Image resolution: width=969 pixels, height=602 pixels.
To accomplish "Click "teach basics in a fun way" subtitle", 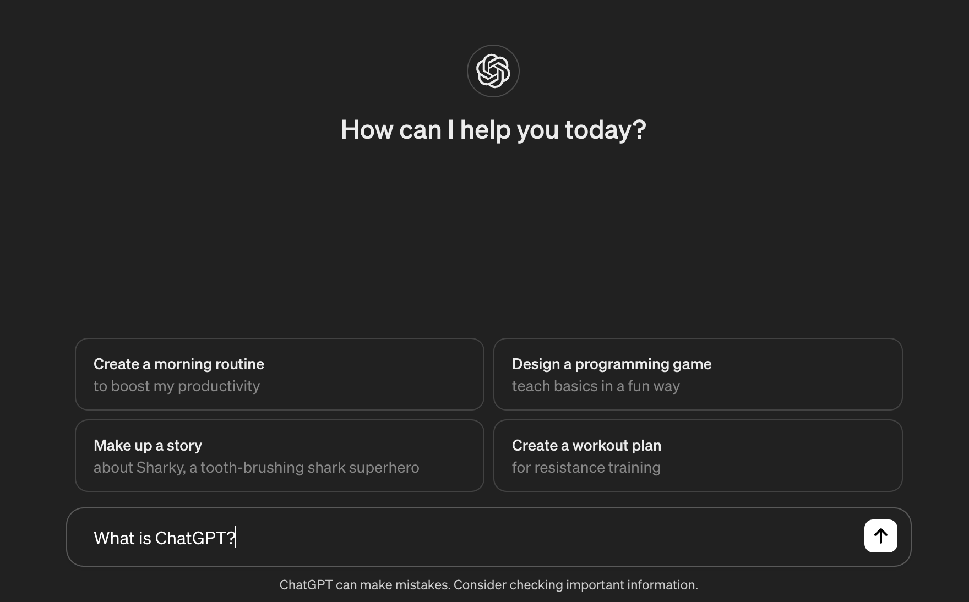I will point(596,386).
